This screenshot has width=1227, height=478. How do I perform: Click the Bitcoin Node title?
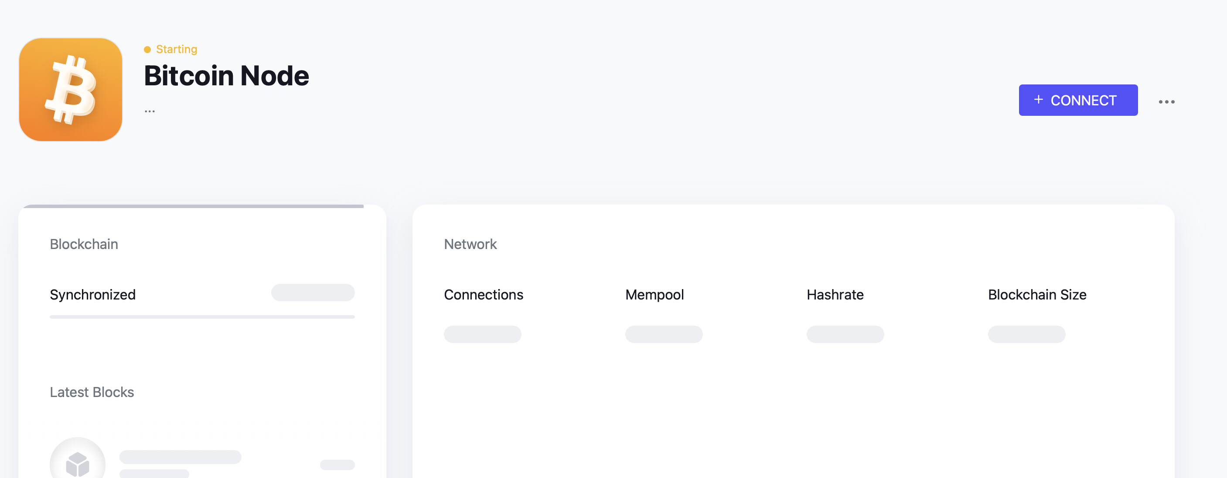click(226, 76)
